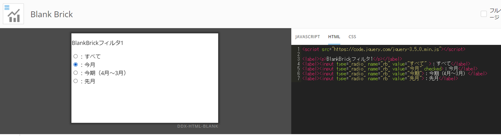Image resolution: width=501 pixels, height=136 pixels.
Task: Click the ：今月 label text in preview
Action: [87, 65]
